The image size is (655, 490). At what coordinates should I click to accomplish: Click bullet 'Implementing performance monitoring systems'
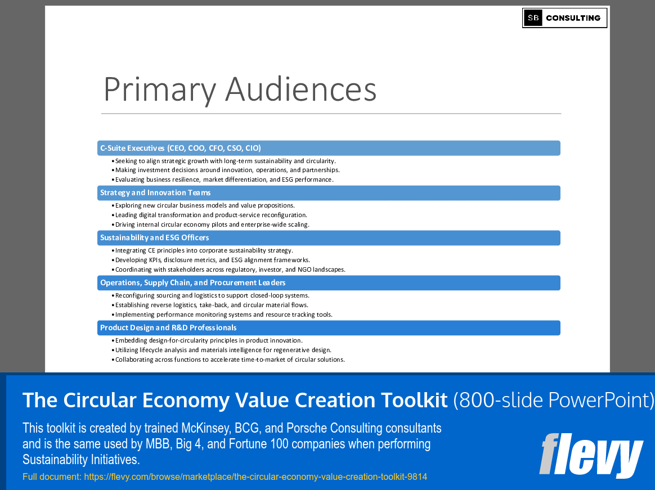click(x=222, y=314)
